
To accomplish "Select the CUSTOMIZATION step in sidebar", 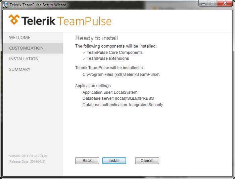I will click(33, 48).
